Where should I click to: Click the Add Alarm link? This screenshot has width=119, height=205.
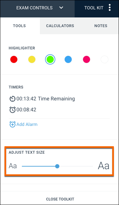tap(27, 124)
